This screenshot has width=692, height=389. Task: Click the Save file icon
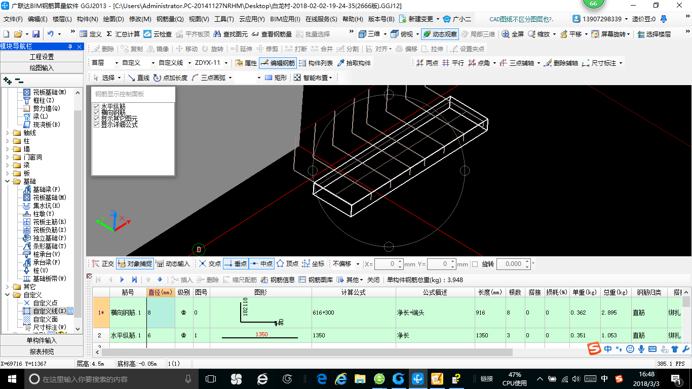(x=36, y=34)
